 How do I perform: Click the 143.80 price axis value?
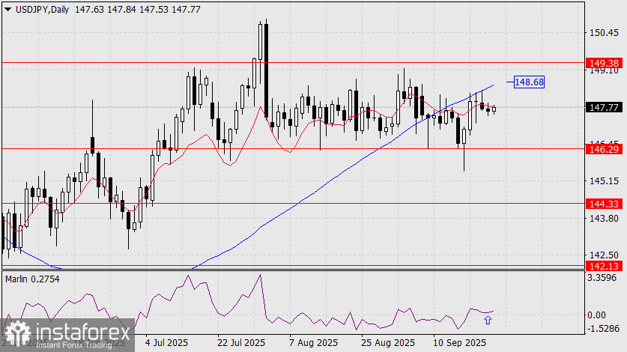tap(604, 219)
